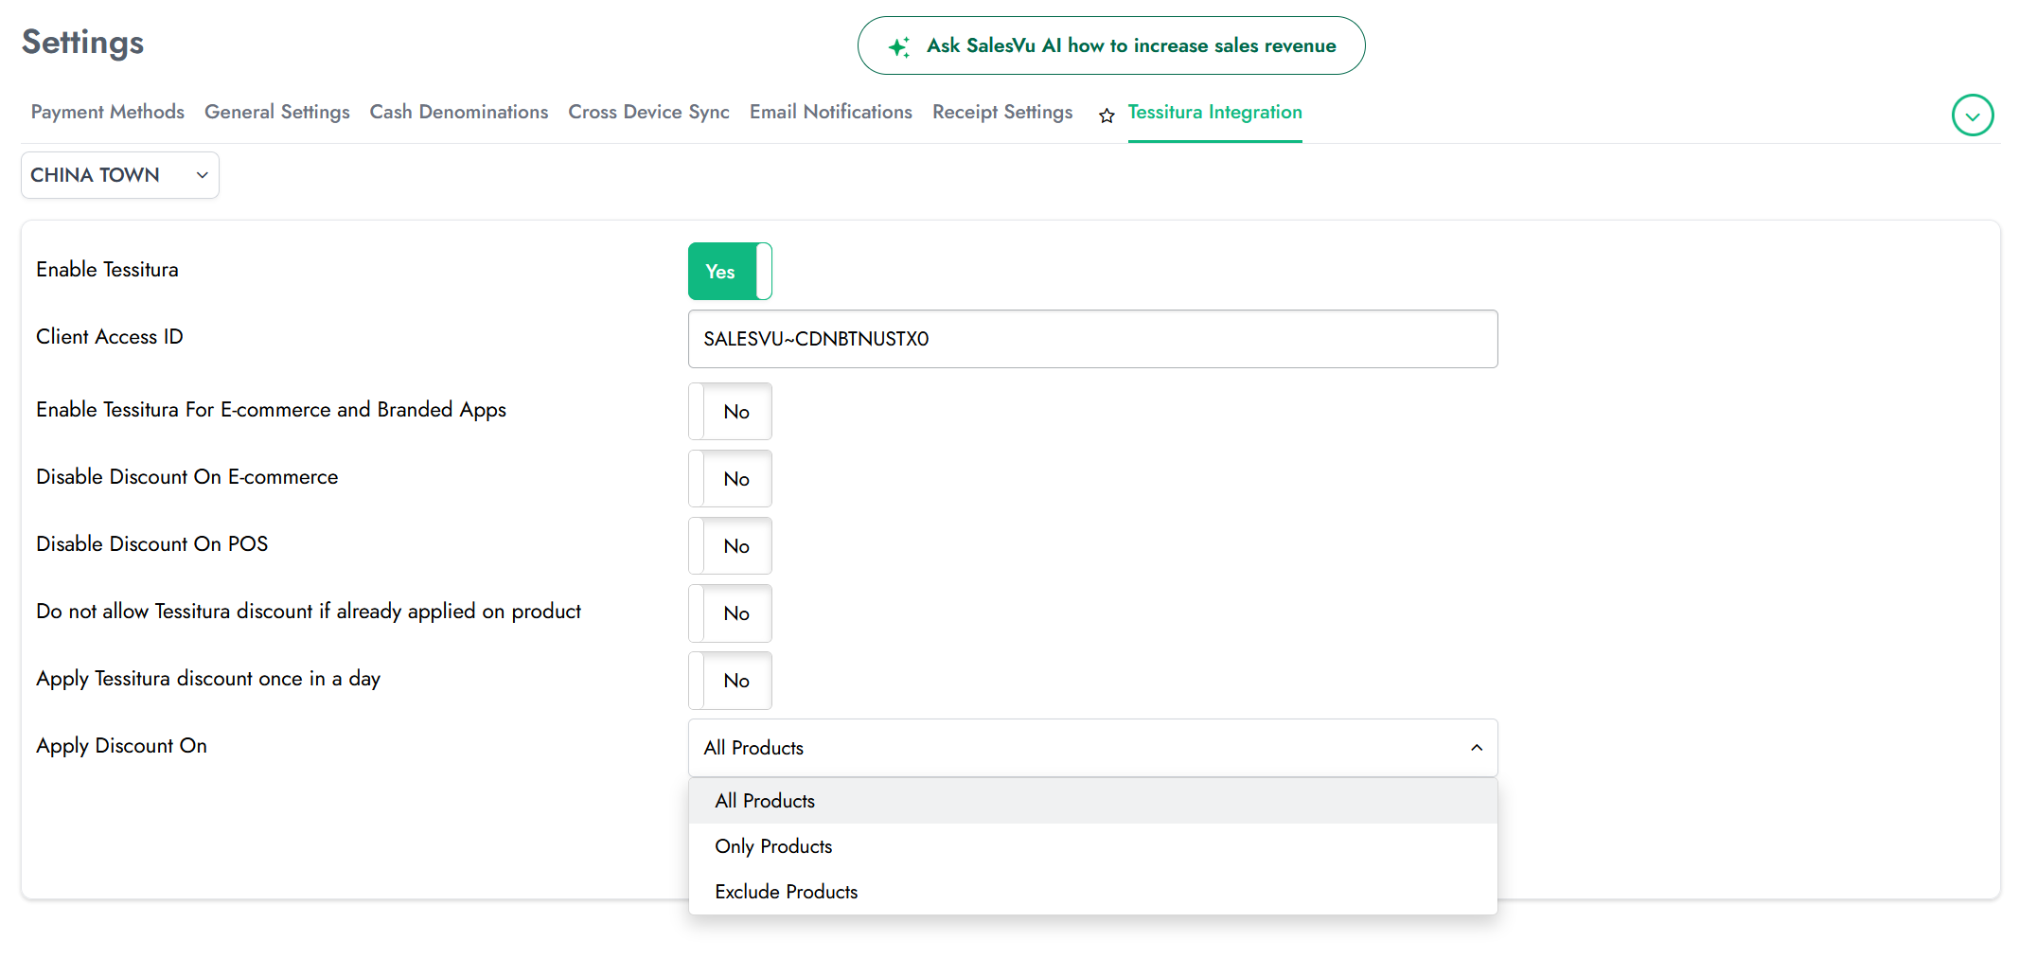The width and height of the screenshot is (2019, 976).
Task: Switch to General Settings tab
Action: [x=277, y=112]
